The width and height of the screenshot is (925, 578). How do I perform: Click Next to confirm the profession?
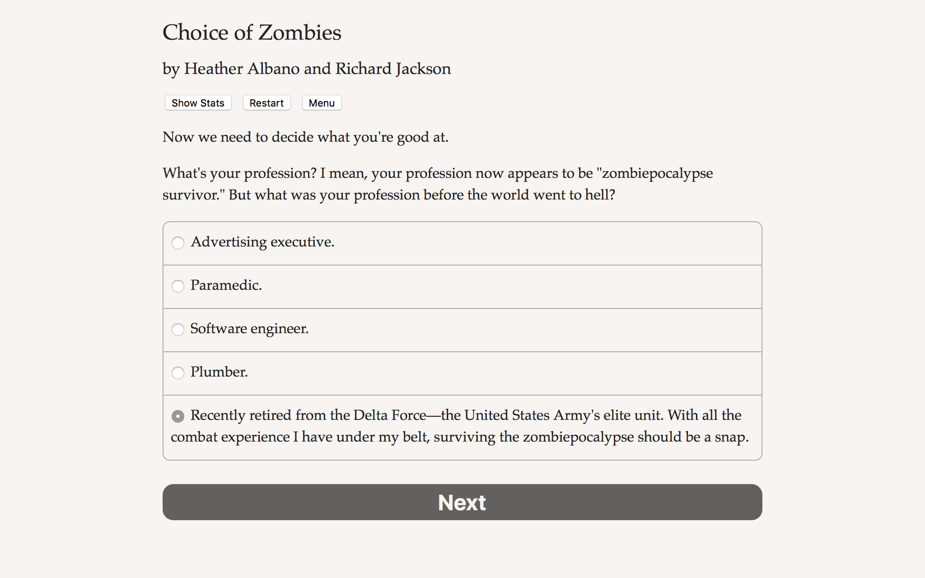tap(462, 502)
